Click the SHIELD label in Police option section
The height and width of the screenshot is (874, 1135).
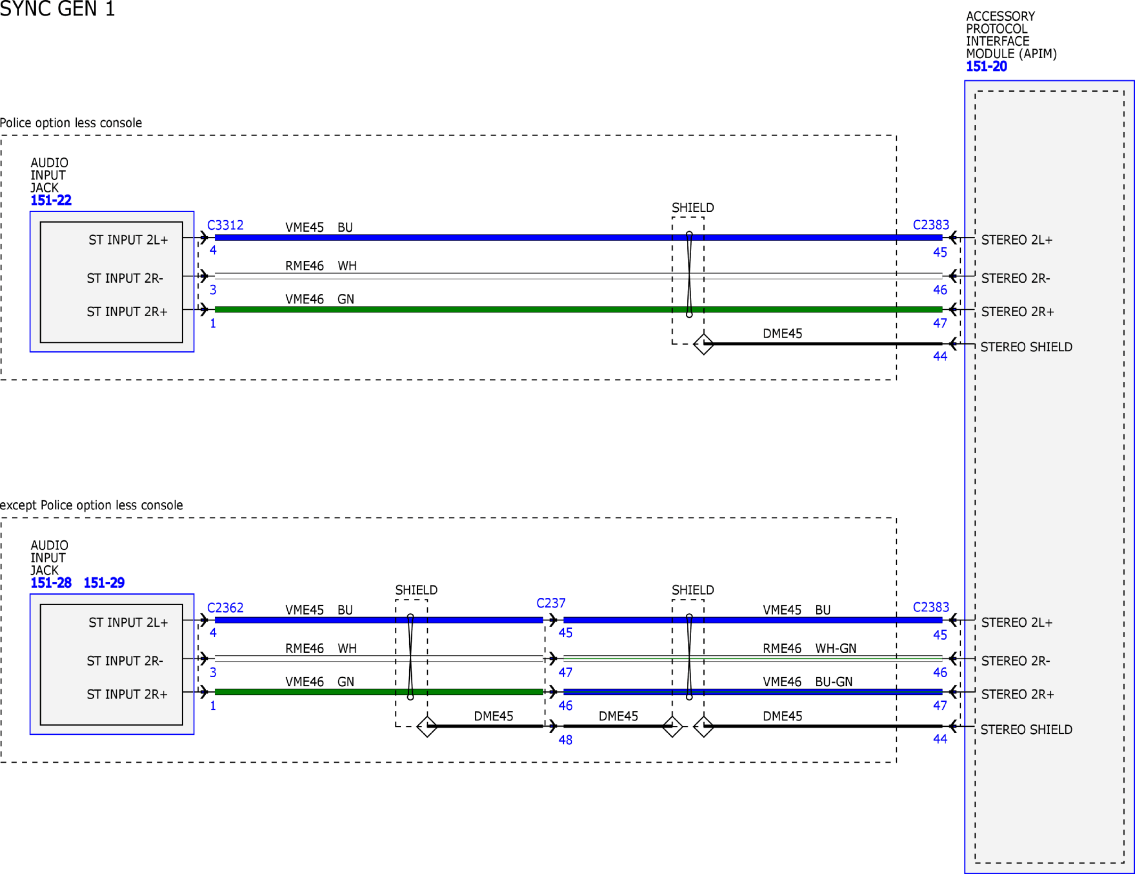click(x=693, y=207)
